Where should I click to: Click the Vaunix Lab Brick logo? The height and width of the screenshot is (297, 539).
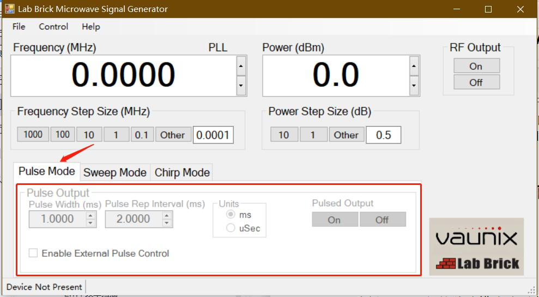click(476, 246)
